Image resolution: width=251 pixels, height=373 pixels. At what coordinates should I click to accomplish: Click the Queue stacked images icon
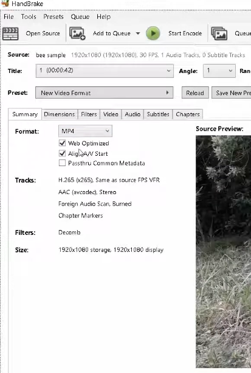tap(219, 33)
